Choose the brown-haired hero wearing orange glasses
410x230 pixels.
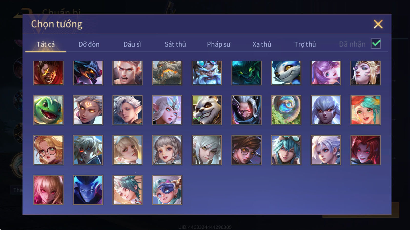pyautogui.click(x=246, y=150)
